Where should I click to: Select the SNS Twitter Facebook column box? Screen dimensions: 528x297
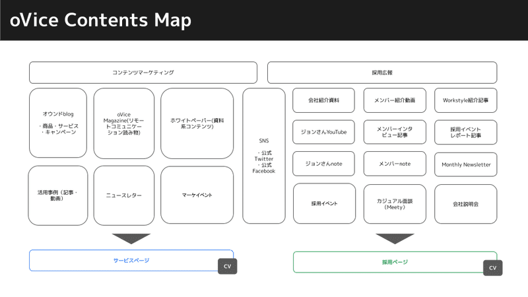click(x=264, y=156)
